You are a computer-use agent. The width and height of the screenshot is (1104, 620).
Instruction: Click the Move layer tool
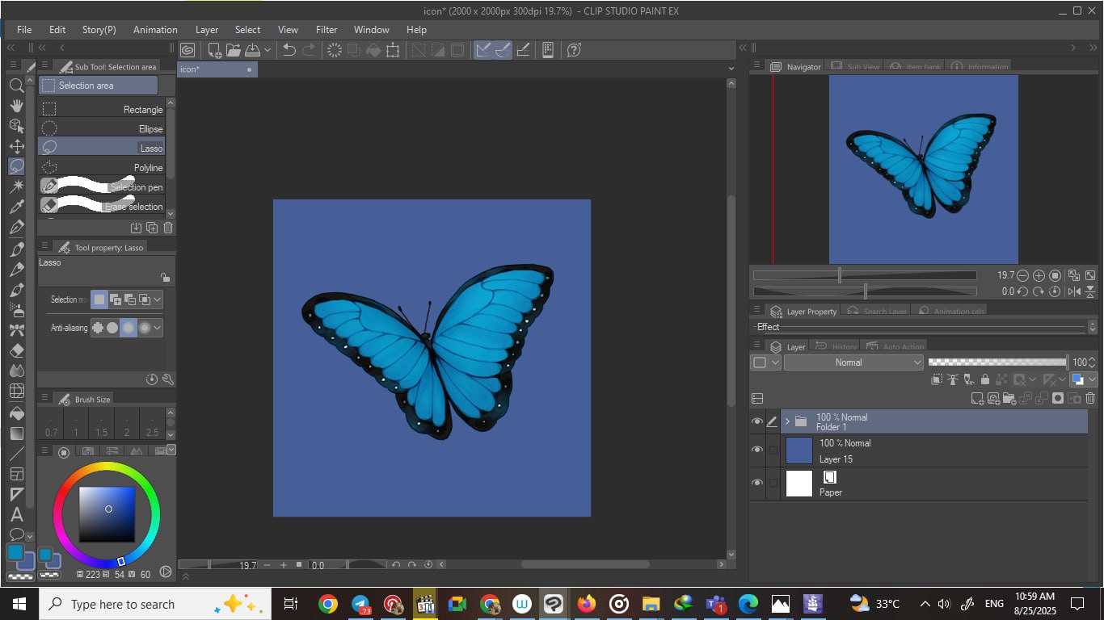pos(16,146)
